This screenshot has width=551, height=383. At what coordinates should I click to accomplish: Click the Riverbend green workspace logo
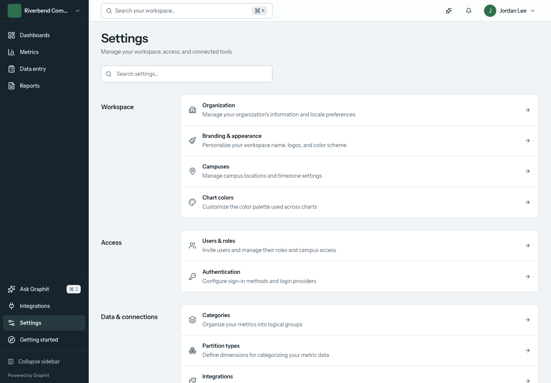point(15,11)
